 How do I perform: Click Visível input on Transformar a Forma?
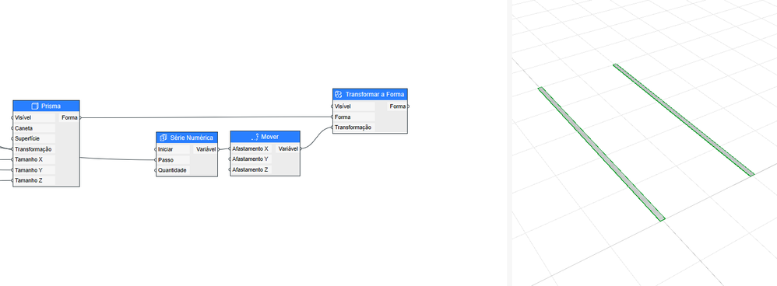pyautogui.click(x=353, y=106)
